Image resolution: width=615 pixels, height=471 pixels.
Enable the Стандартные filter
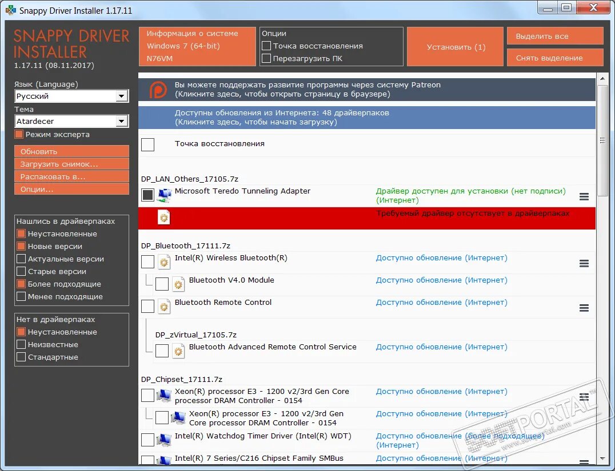(21, 357)
